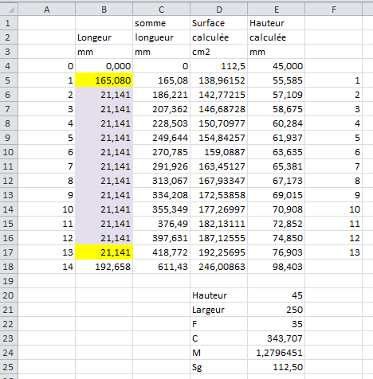Select column C header
The width and height of the screenshot is (373, 379).
tap(161, 10)
